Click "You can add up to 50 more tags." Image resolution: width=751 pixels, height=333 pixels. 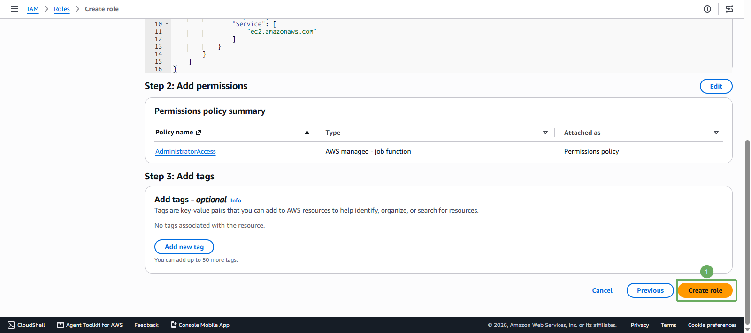[196, 260]
